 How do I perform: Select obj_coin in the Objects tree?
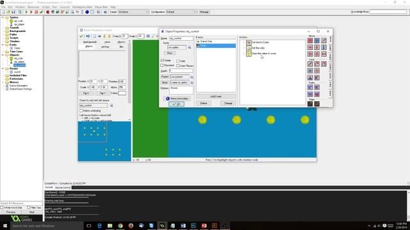(x=19, y=58)
